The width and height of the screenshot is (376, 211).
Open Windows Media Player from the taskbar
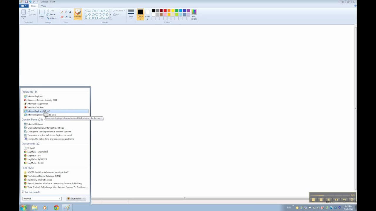tap(45, 208)
